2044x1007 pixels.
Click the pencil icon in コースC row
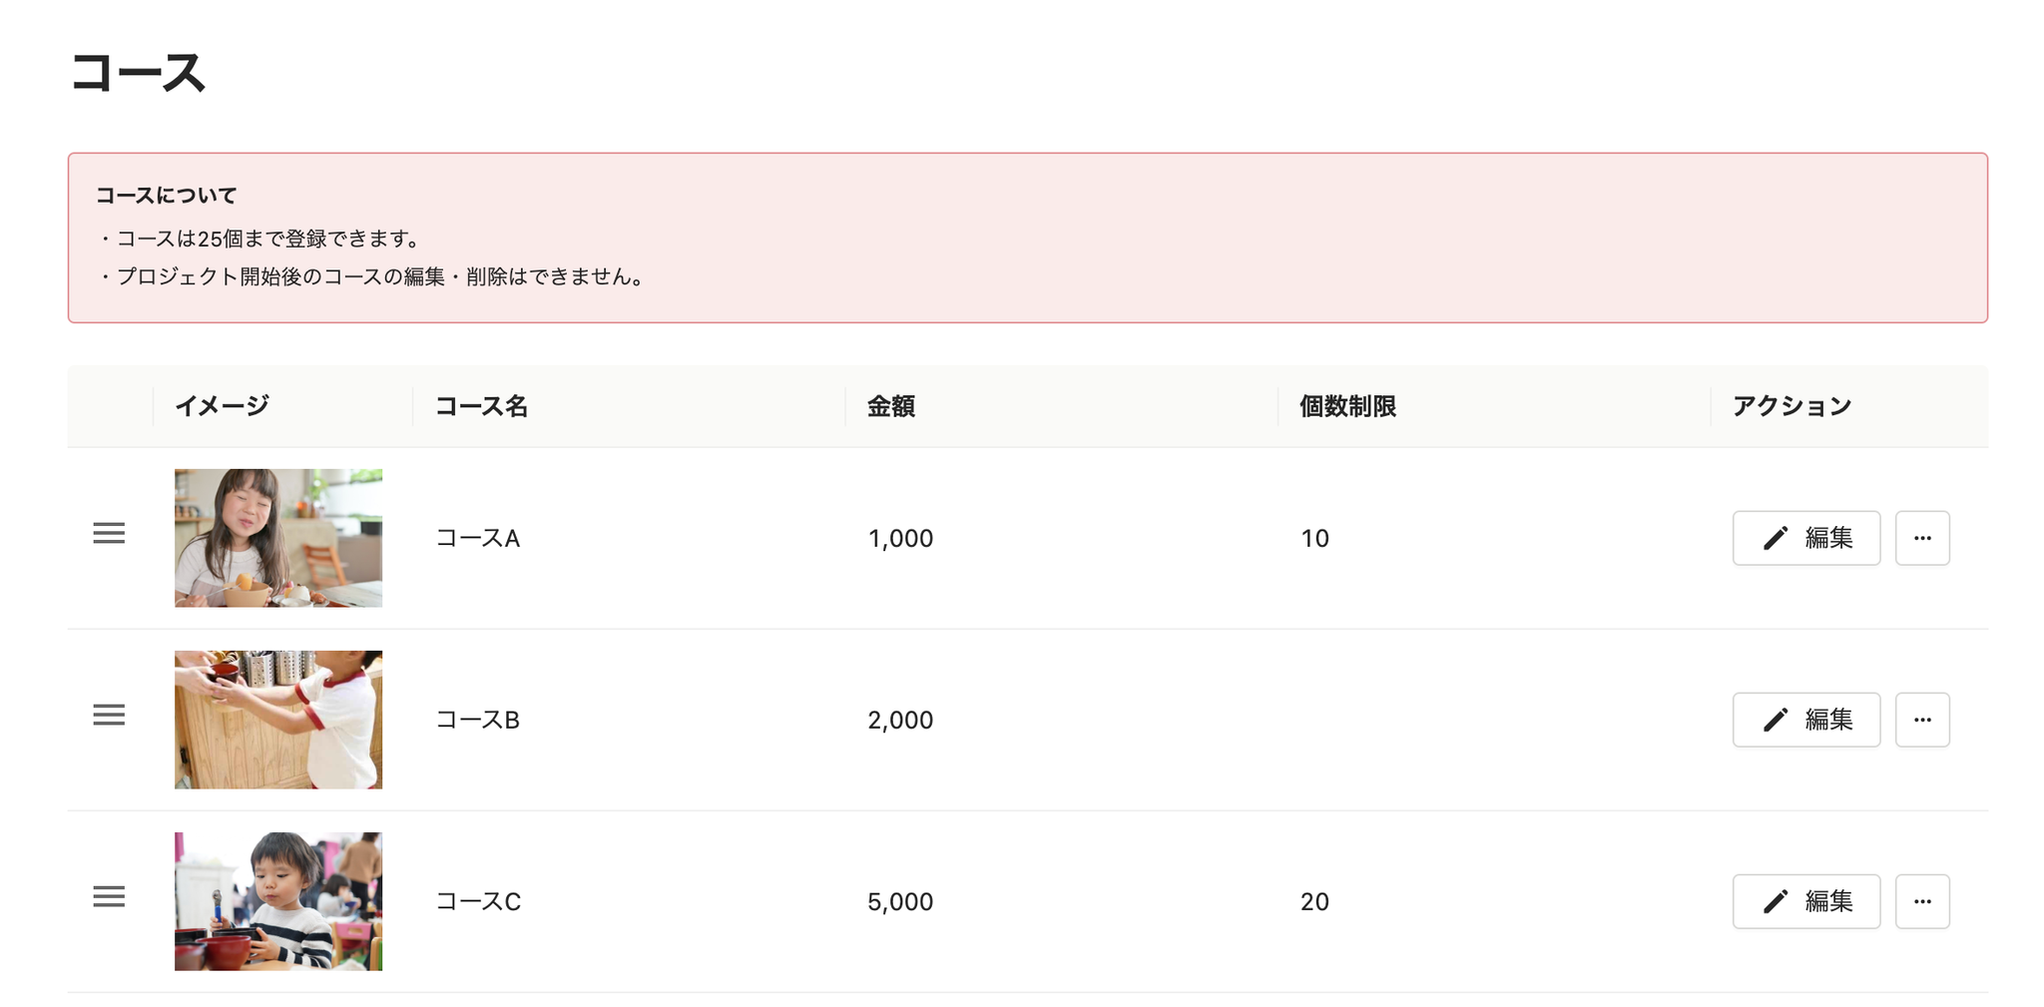(x=1776, y=901)
